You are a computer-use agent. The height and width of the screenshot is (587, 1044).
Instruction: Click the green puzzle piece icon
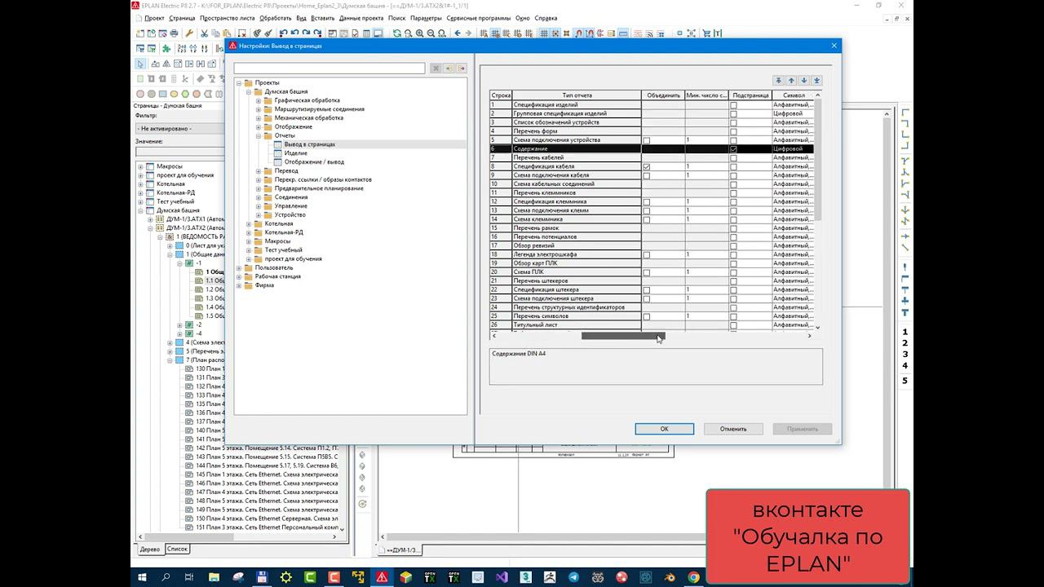pyautogui.click(x=167, y=48)
